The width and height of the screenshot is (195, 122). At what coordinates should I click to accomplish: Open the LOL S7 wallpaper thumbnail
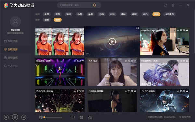(164, 101)
